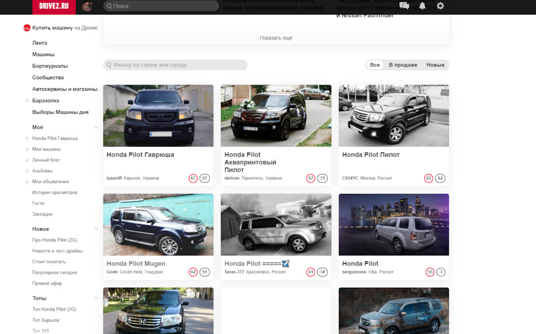Screen dimensions: 536x334
Task: Open Топ Харьков link
Action: click(45, 321)
